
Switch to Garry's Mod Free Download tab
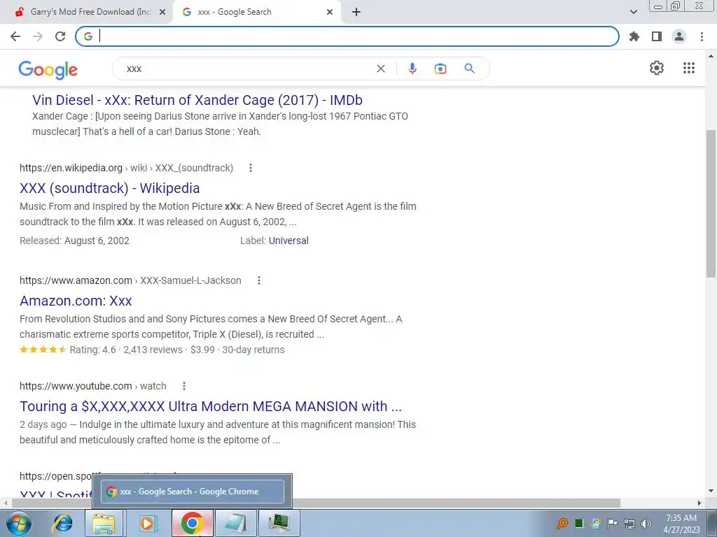[90, 12]
